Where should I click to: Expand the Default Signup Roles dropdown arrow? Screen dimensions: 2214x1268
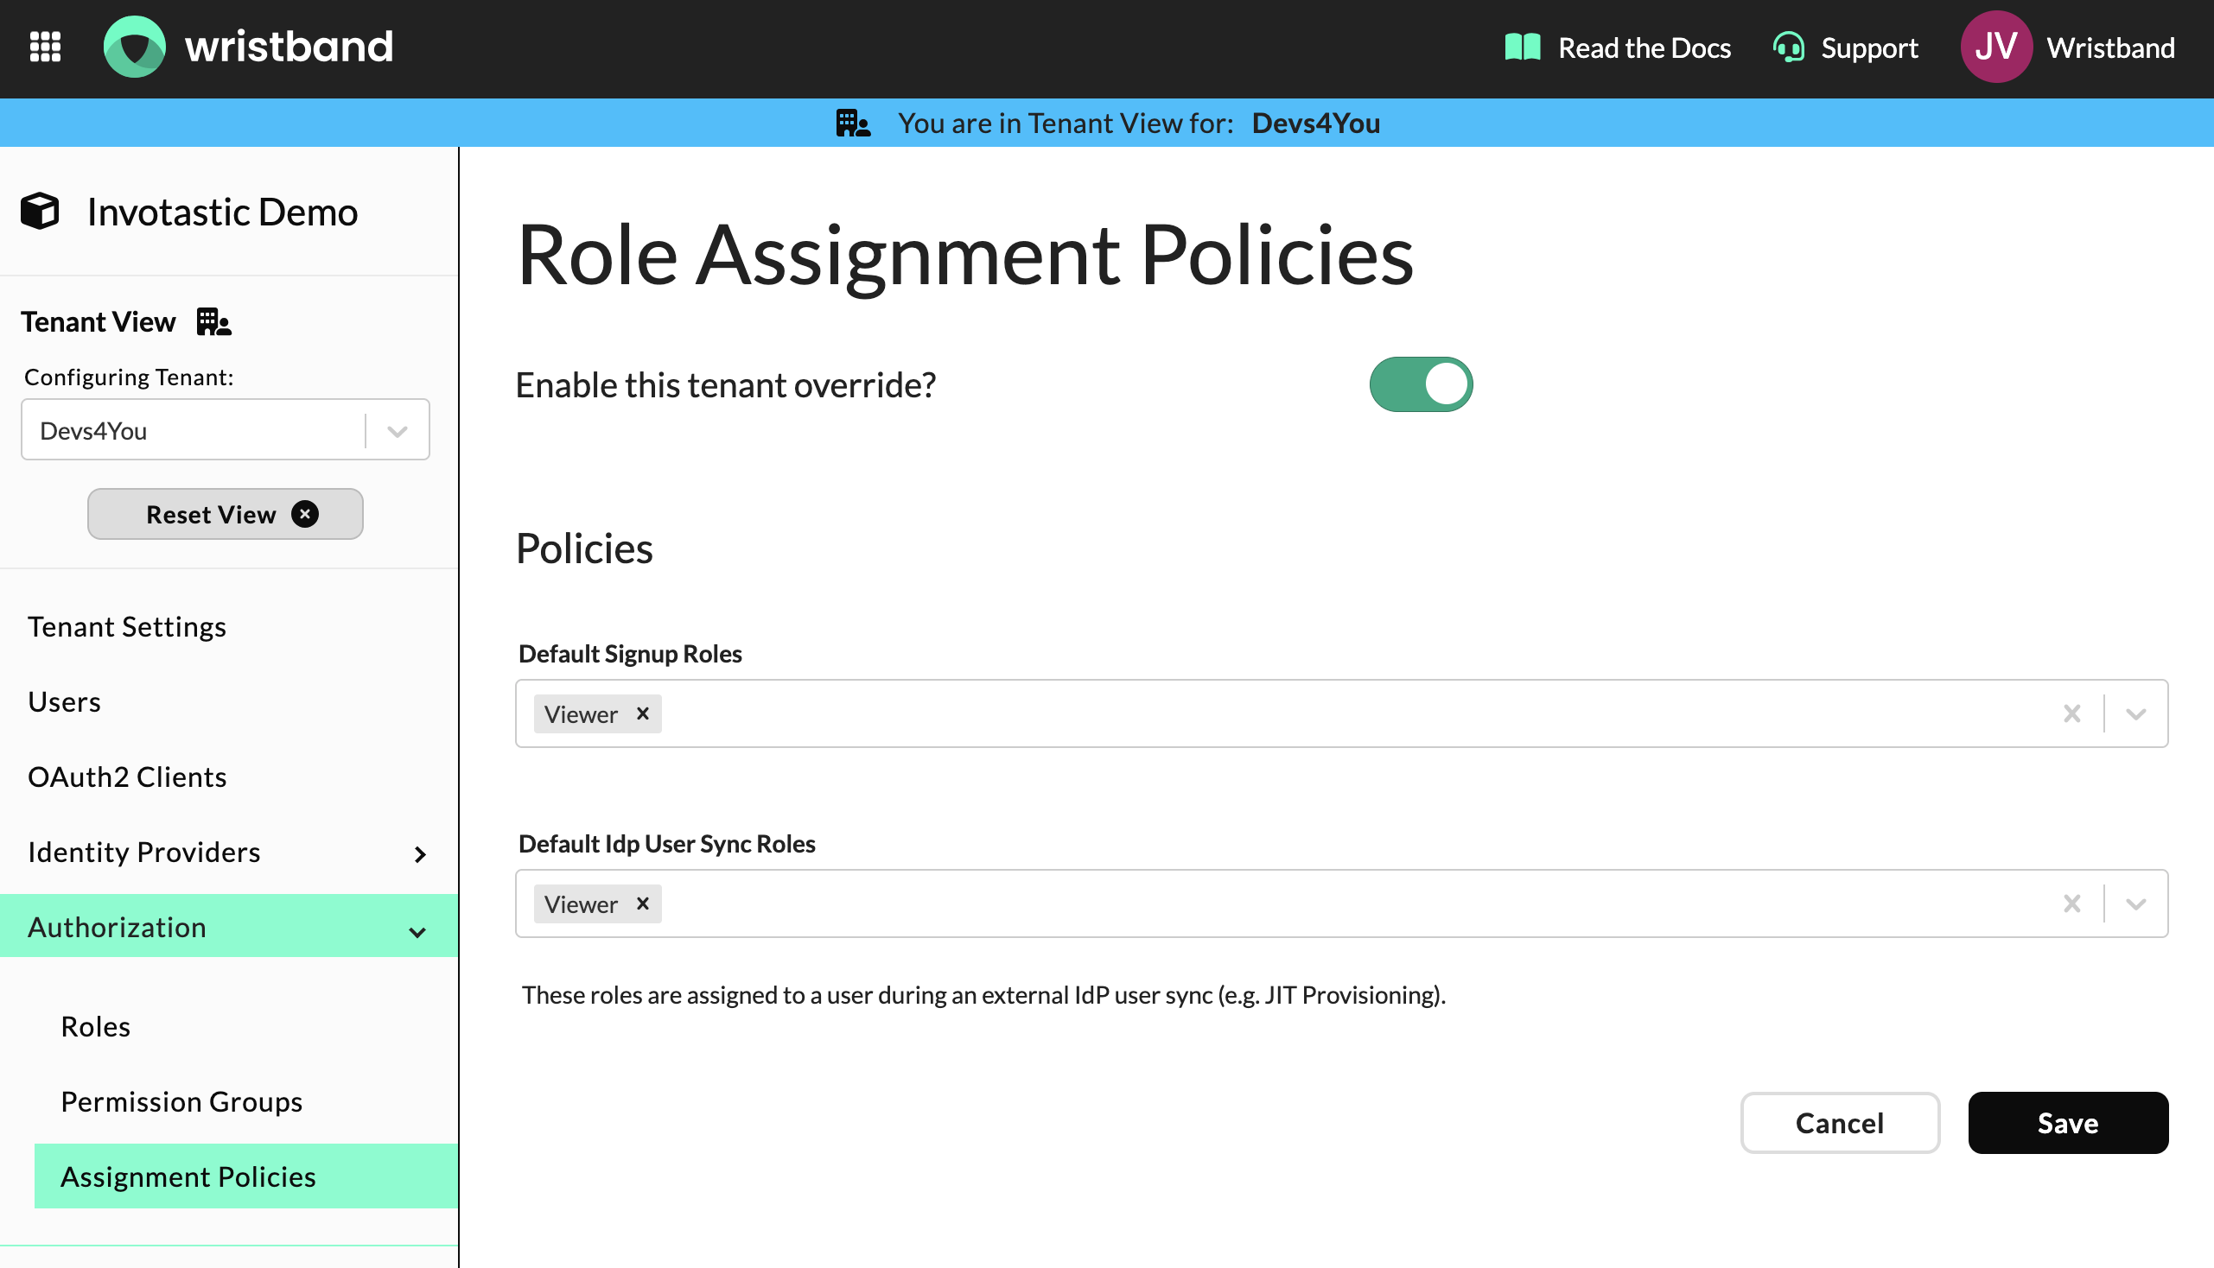2135,714
